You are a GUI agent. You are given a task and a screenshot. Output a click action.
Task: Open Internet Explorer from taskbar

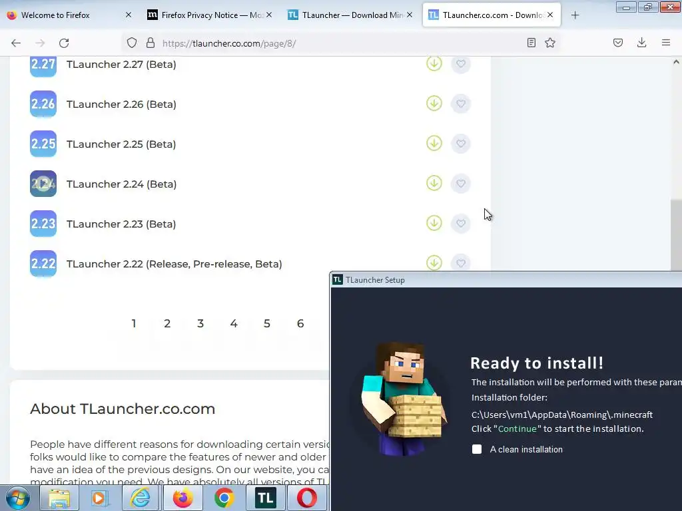click(141, 498)
